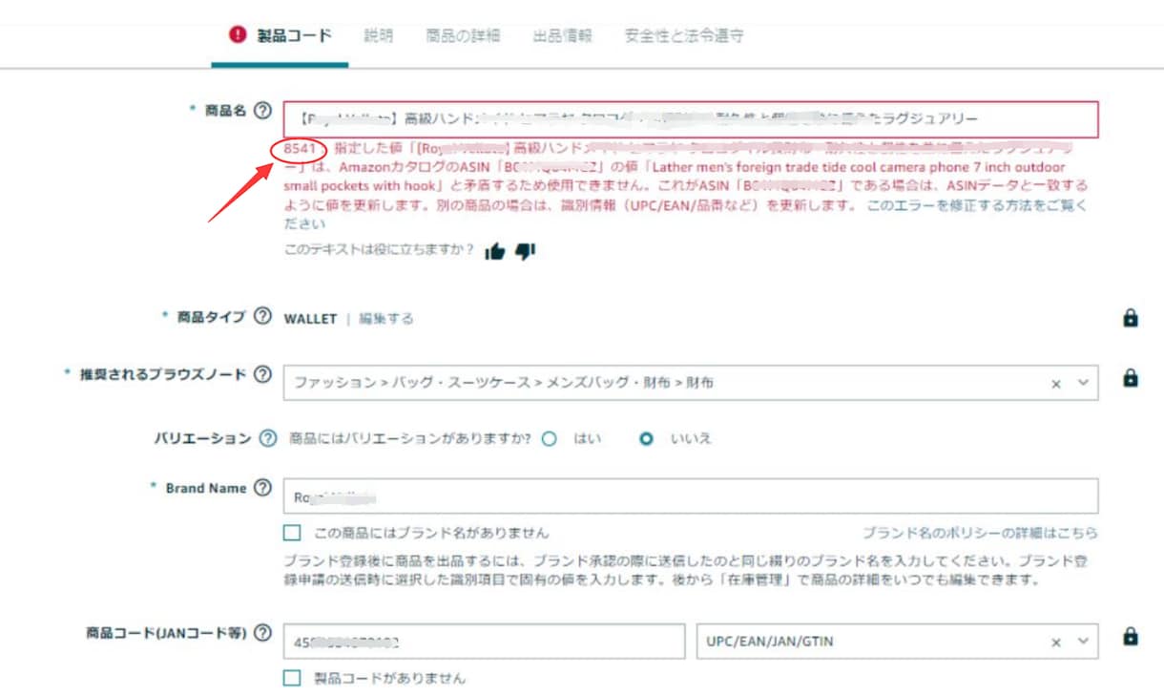Switch to 商品の詳細 tab

point(463,36)
